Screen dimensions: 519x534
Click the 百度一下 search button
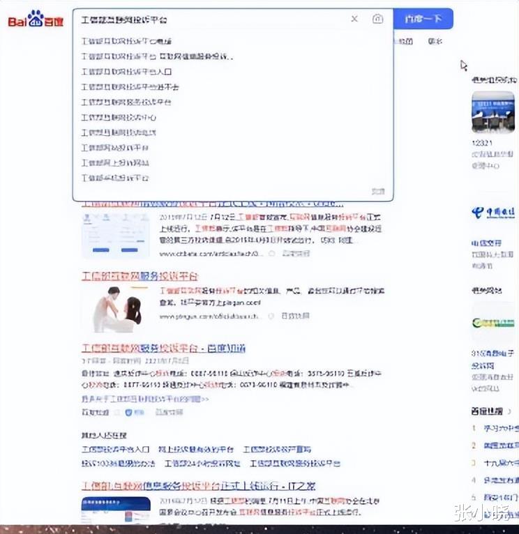423,19
